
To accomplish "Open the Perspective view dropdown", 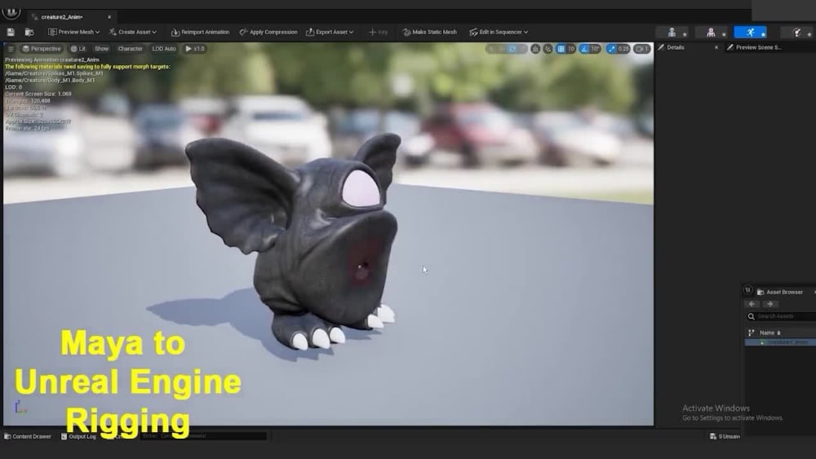I will coord(42,49).
